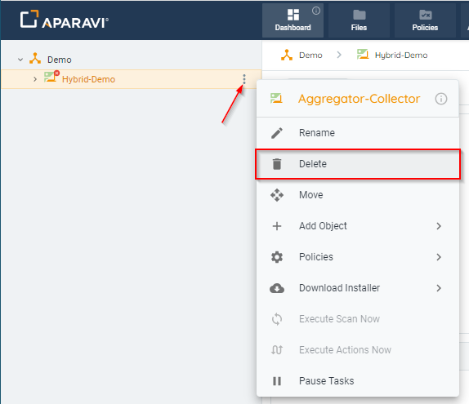Choose Move from the context menu

(x=357, y=195)
